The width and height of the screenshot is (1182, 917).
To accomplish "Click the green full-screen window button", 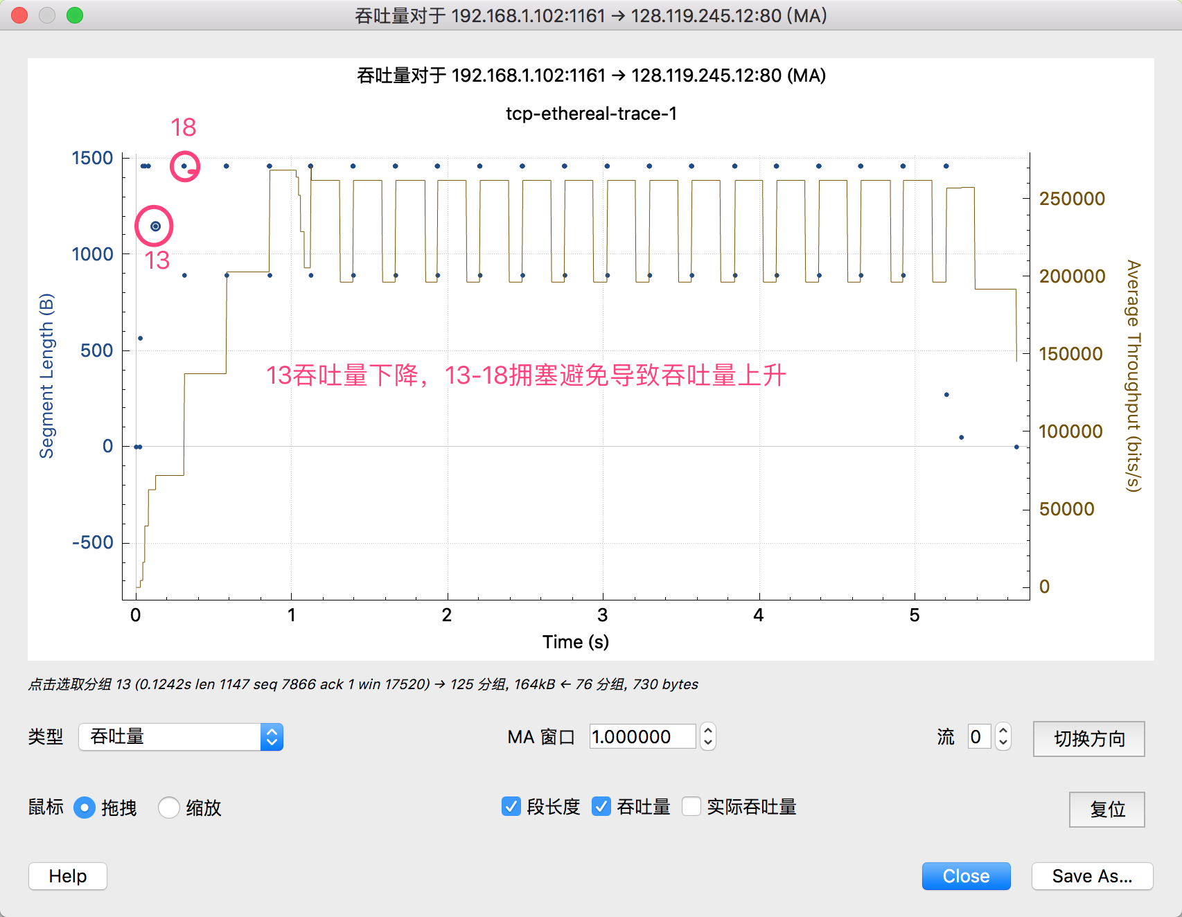I will pyautogui.click(x=75, y=15).
